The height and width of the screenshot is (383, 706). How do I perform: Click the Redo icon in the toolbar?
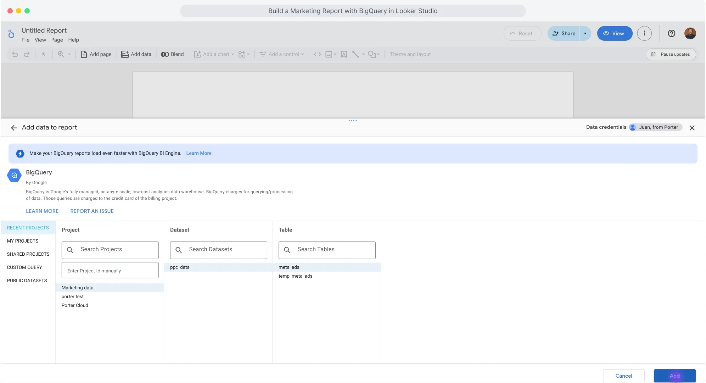click(27, 54)
